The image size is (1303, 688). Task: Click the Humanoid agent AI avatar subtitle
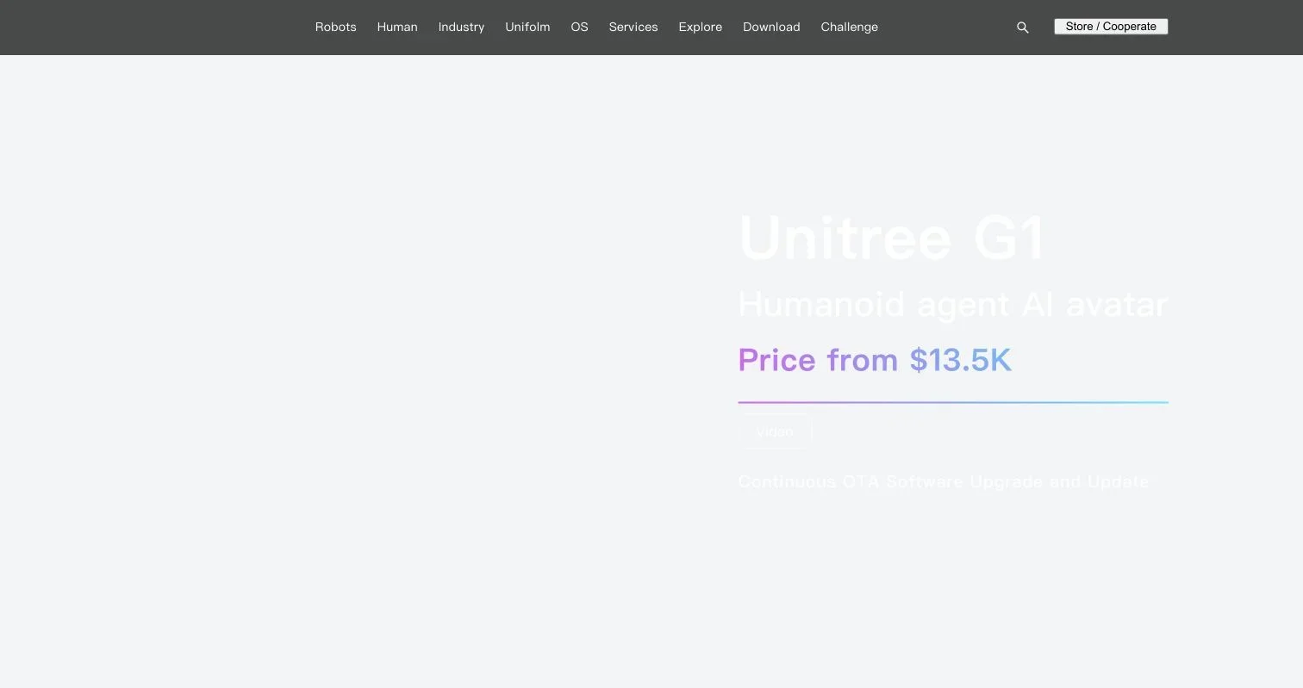point(953,304)
